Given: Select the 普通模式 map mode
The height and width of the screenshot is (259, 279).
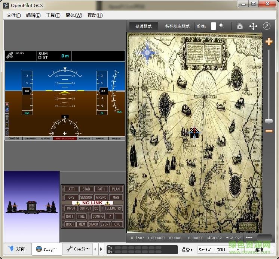Looking at the screenshot, I should (144, 26).
